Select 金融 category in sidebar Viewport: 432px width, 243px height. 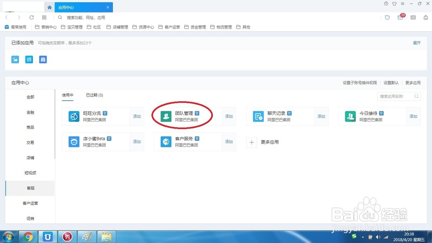click(x=30, y=112)
